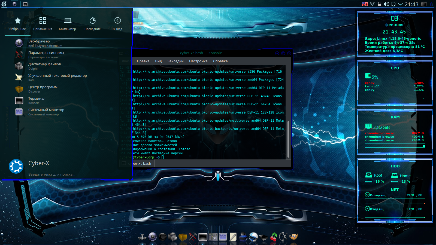Open the clipboard tray icon
Viewport: 436px width, 245px height.
(x=393, y=4)
